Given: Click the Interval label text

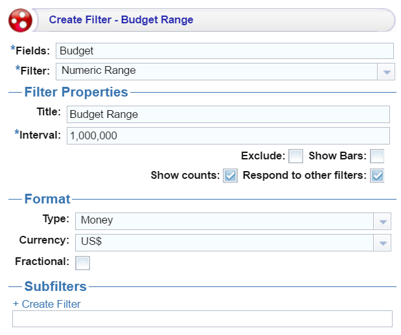Looking at the screenshot, I should pos(40,135).
